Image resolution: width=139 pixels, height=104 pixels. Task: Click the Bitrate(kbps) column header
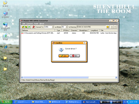(x=83, y=30)
